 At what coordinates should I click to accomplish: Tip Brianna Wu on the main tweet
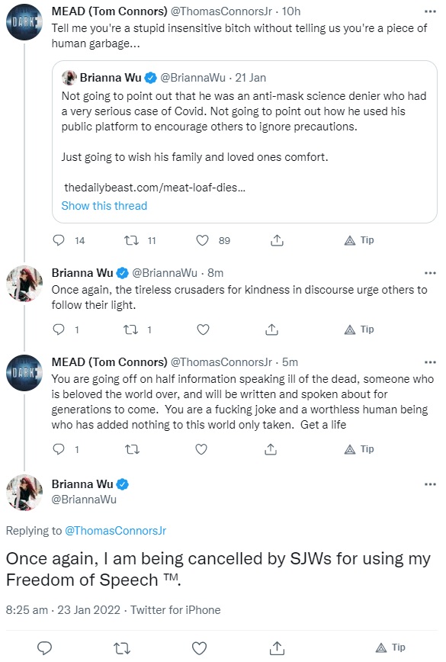click(x=390, y=648)
